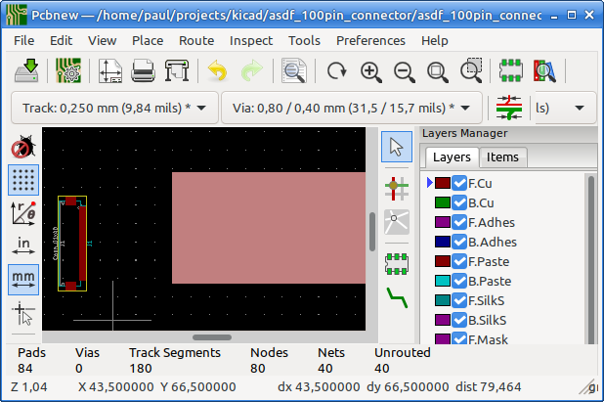Image resolution: width=604 pixels, height=402 pixels.
Task: Select the arrow selection tool
Action: [397, 147]
